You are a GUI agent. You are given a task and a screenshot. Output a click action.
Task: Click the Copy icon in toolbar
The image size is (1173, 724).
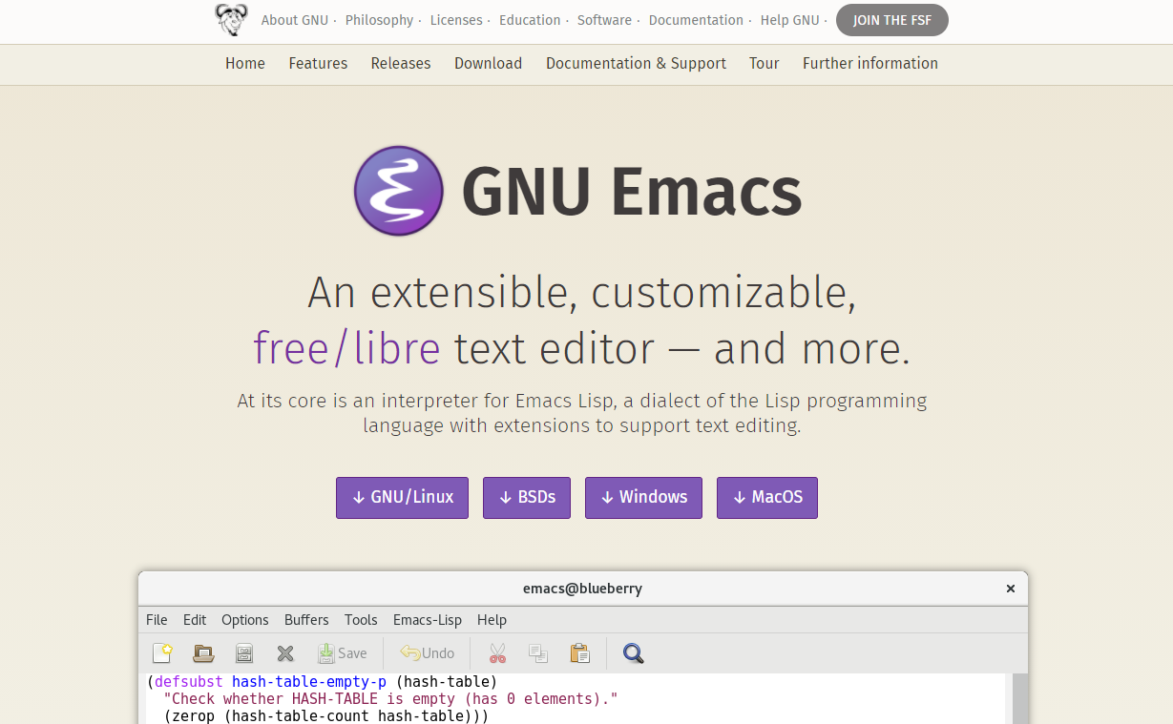pyautogui.click(x=538, y=653)
